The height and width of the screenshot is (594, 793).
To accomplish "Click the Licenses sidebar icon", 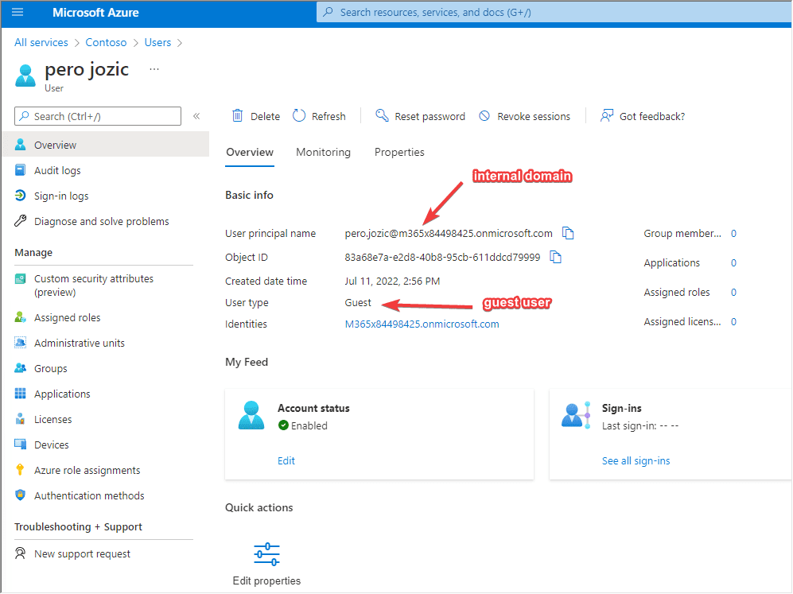I will tap(20, 418).
